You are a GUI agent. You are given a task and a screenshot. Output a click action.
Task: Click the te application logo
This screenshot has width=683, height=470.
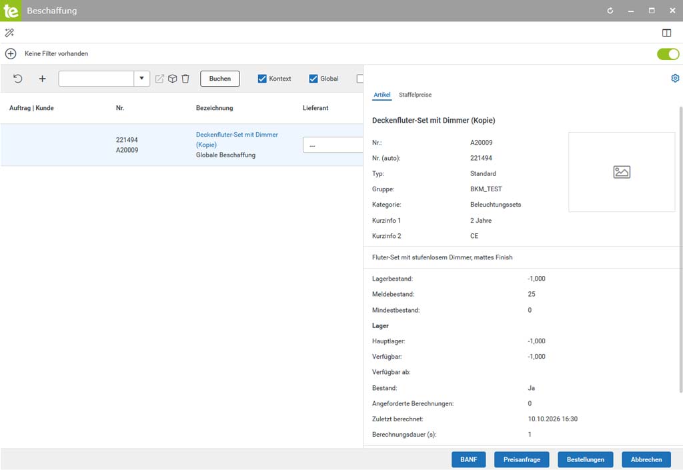coord(11,11)
